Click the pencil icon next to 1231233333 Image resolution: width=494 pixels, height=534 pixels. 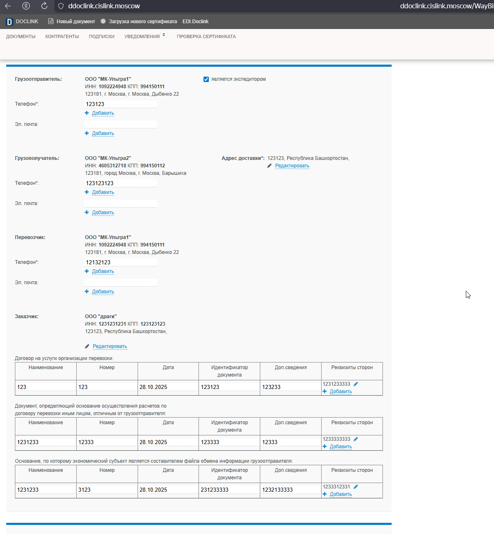356,384
